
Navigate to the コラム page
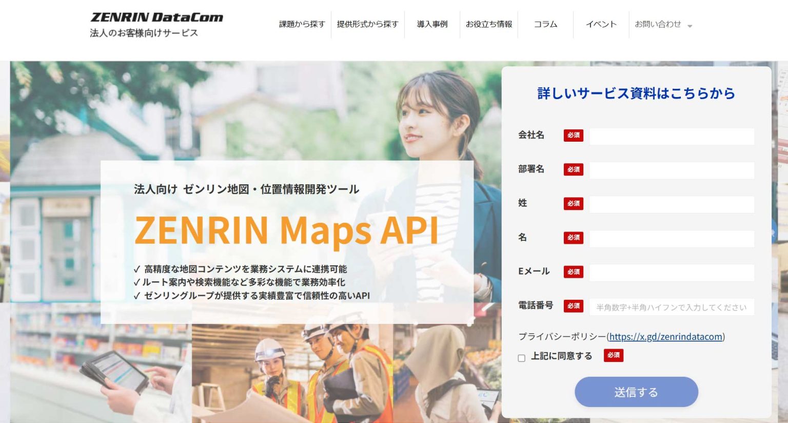coord(545,24)
